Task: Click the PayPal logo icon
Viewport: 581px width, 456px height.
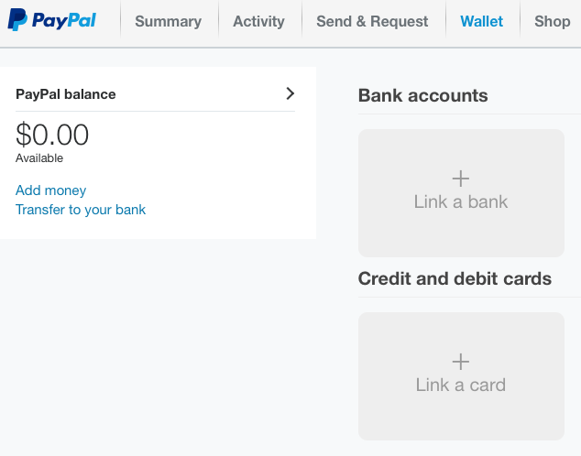Action: tap(17, 19)
